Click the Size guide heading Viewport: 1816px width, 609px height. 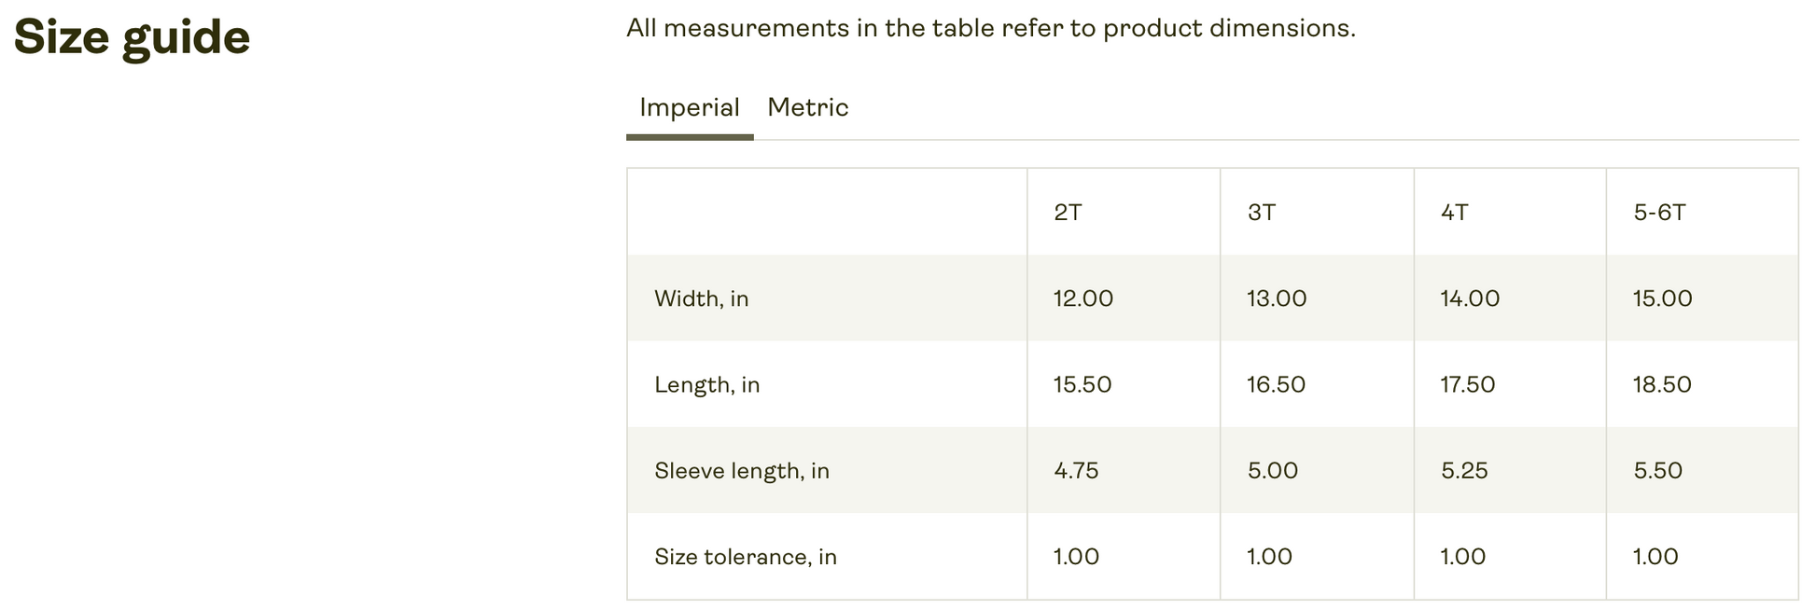132,38
